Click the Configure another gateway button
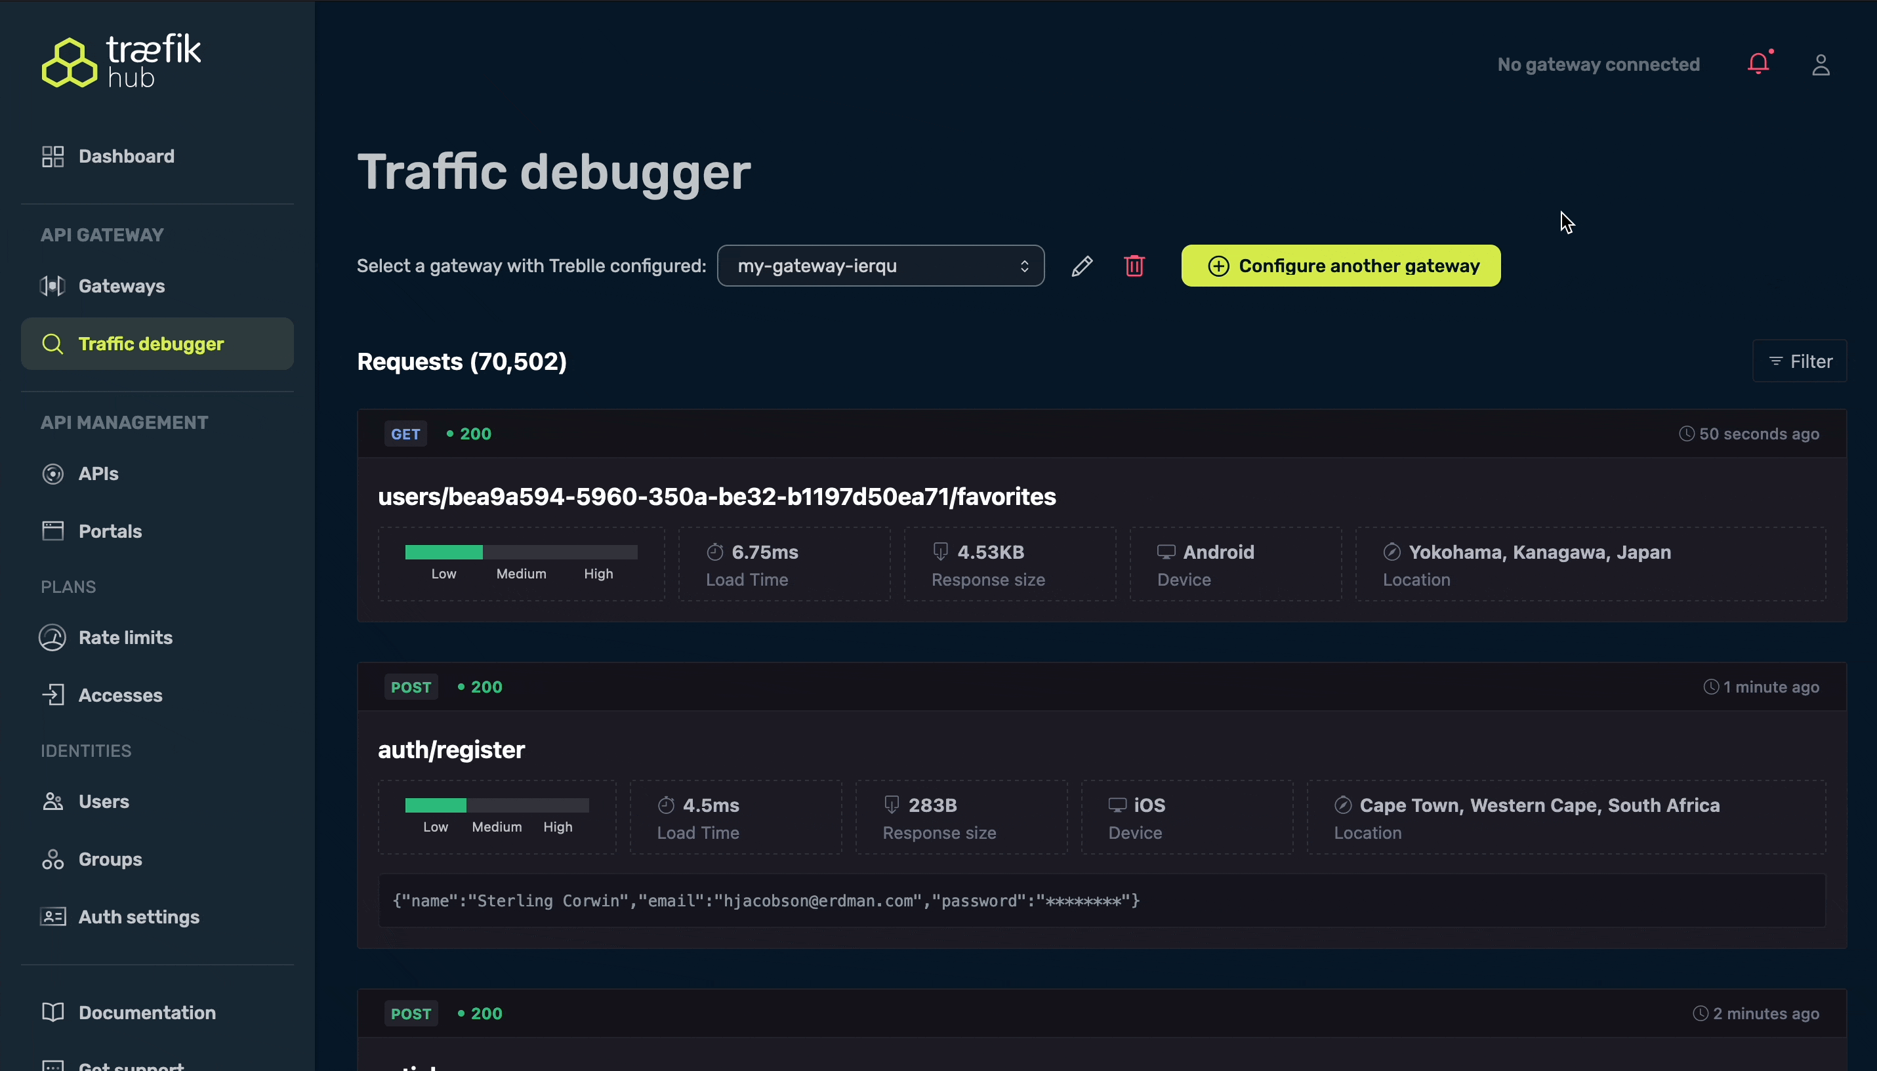1877x1071 pixels. [1341, 266]
